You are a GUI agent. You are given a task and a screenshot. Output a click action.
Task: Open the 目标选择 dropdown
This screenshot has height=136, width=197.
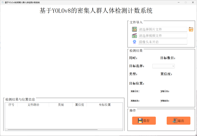[x=164, y=66]
